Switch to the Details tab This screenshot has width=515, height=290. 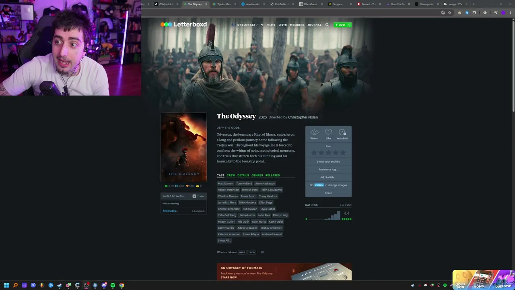[243, 175]
